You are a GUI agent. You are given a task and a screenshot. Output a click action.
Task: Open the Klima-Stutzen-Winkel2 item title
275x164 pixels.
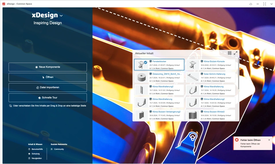click(214, 112)
